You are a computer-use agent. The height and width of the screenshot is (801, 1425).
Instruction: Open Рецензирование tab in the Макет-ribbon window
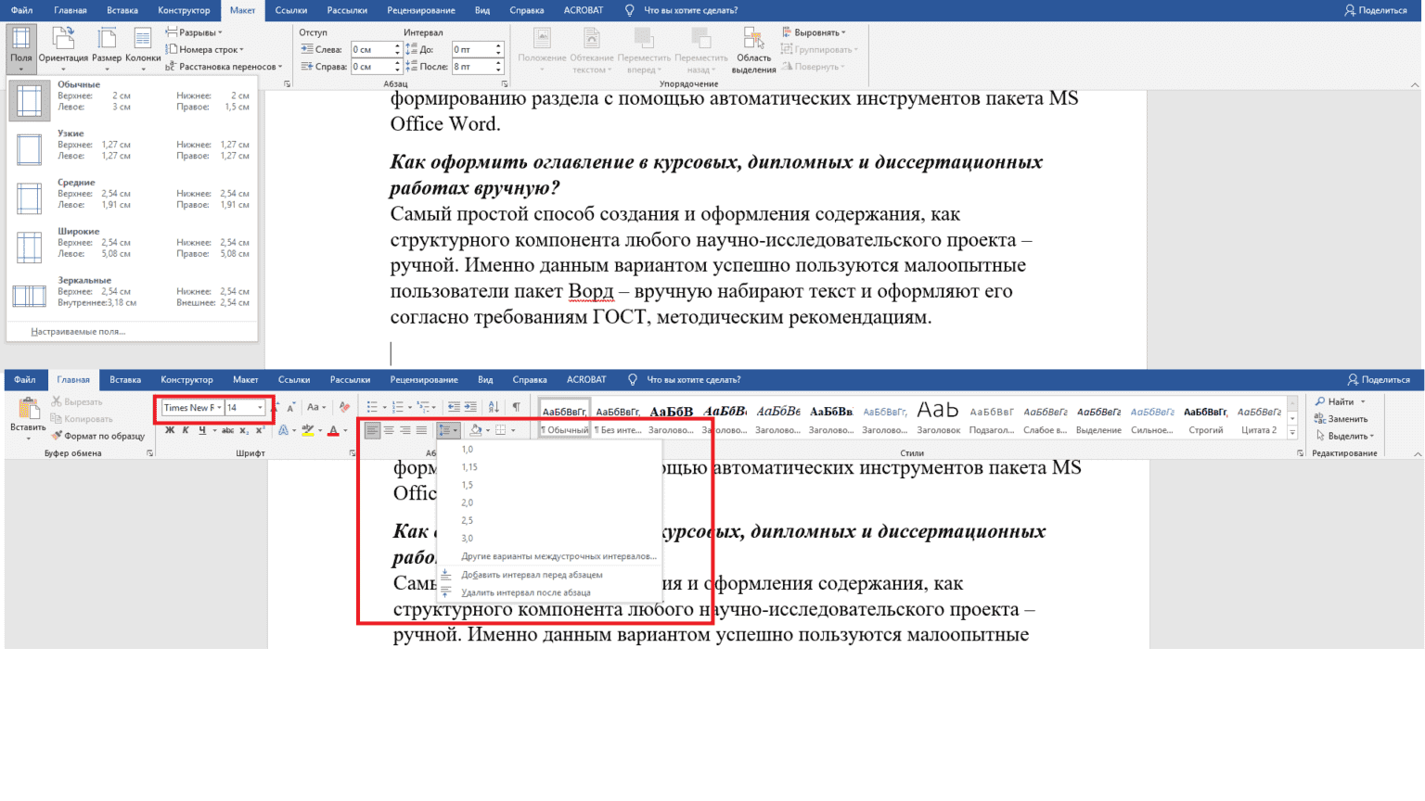pos(421,10)
